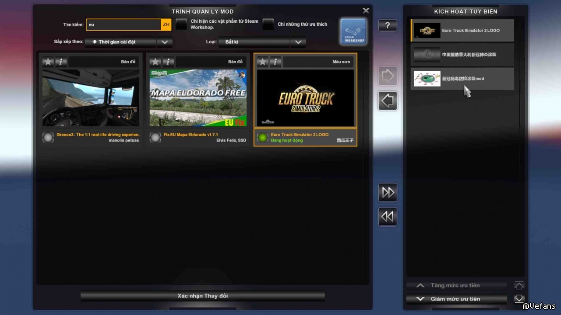Click 'Thời gian cài đặt' sort field
The image size is (561, 315).
tap(120, 42)
